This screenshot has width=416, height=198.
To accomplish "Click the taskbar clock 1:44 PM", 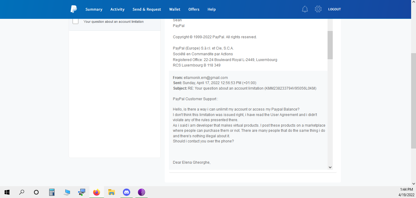I will coord(406,189).
